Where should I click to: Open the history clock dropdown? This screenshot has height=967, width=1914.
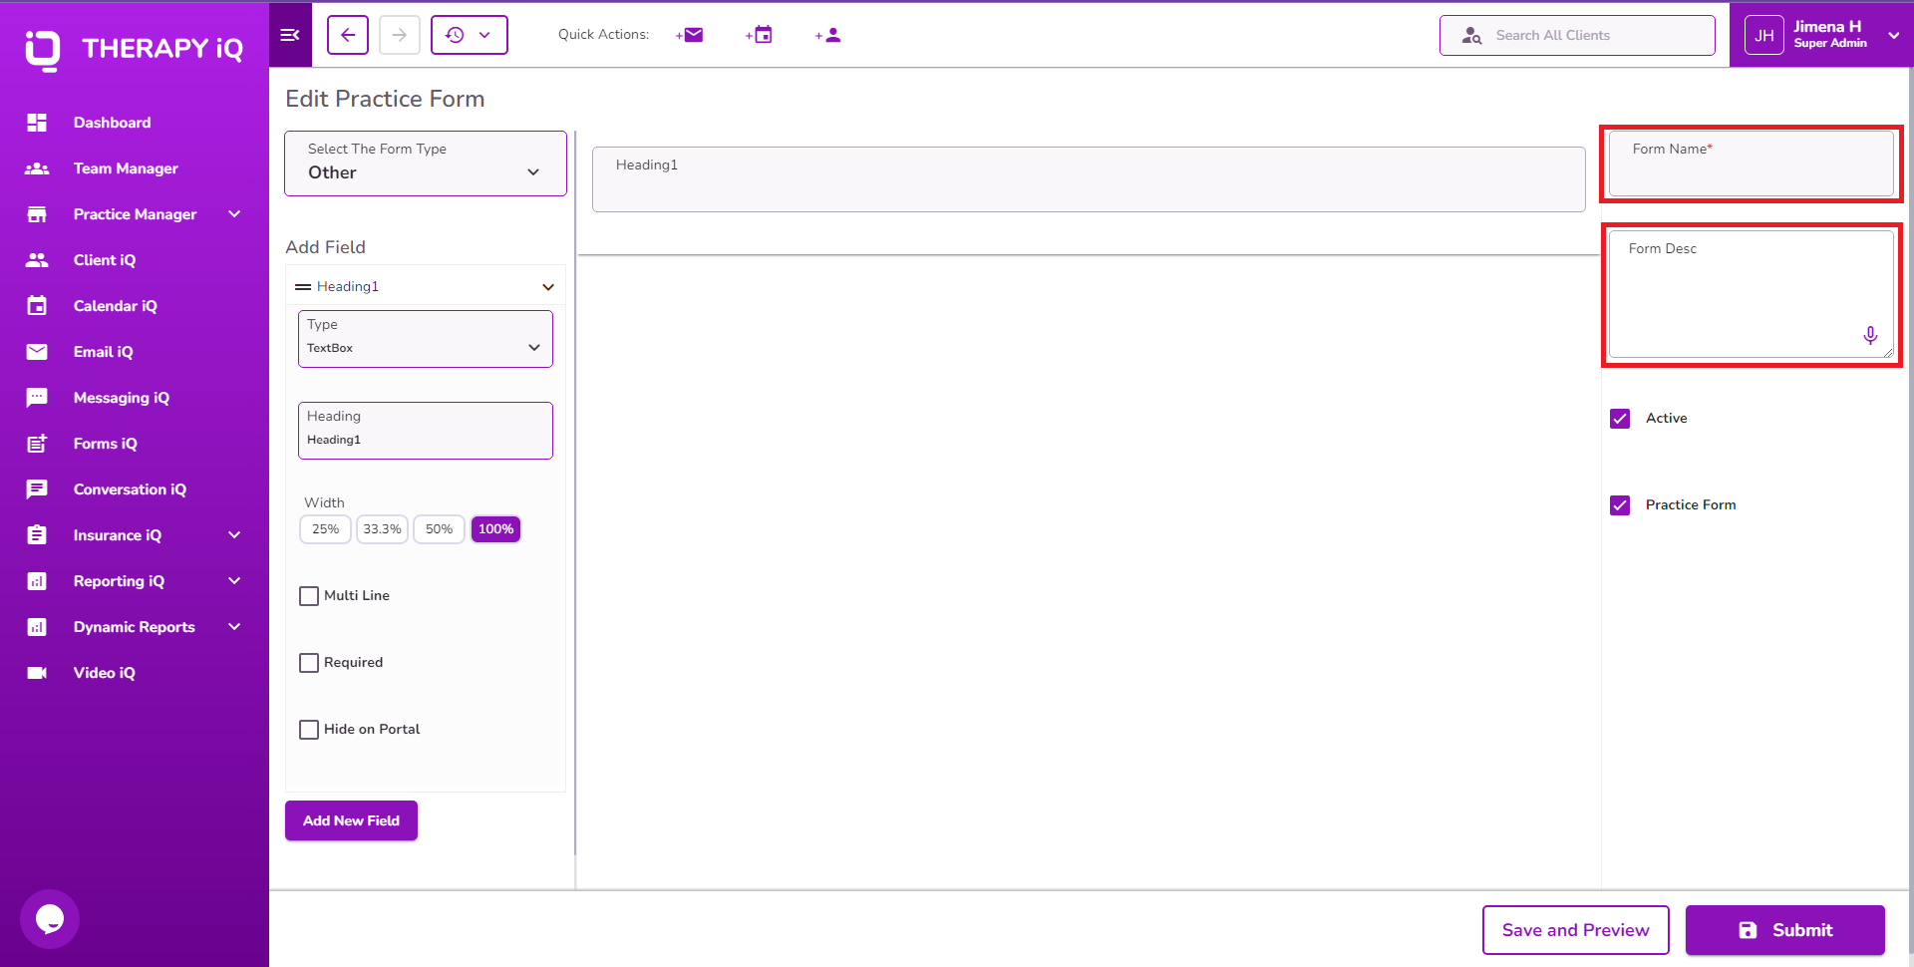(470, 35)
